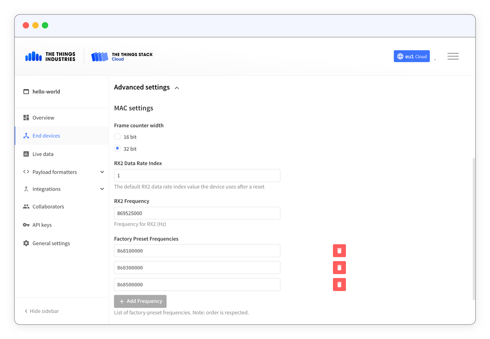Collapse the Advanced settings section
Screen dimensions: 490x339
tap(177, 88)
